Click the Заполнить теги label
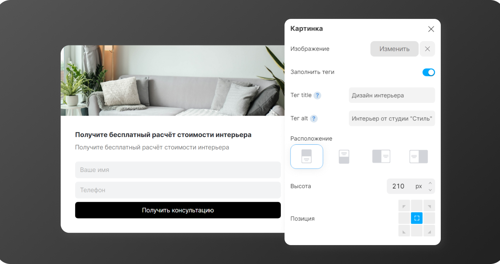This screenshot has width=500, height=264. (x=312, y=72)
